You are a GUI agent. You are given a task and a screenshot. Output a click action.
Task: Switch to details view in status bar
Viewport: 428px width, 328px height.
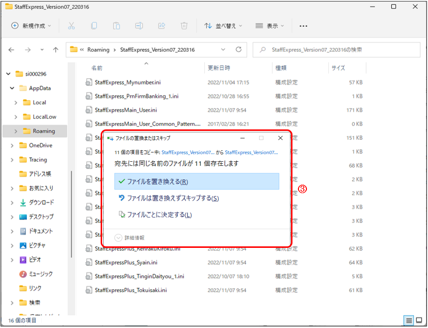tap(409, 321)
